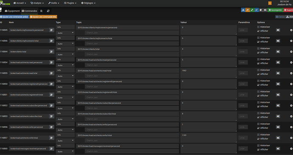The height and width of the screenshot is (155, 293).
Task: Open configuration gears for command 116845
Action: 278,30
